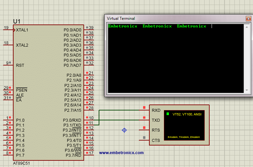Click the RST pin label
The image size is (253, 167).
click(20, 65)
